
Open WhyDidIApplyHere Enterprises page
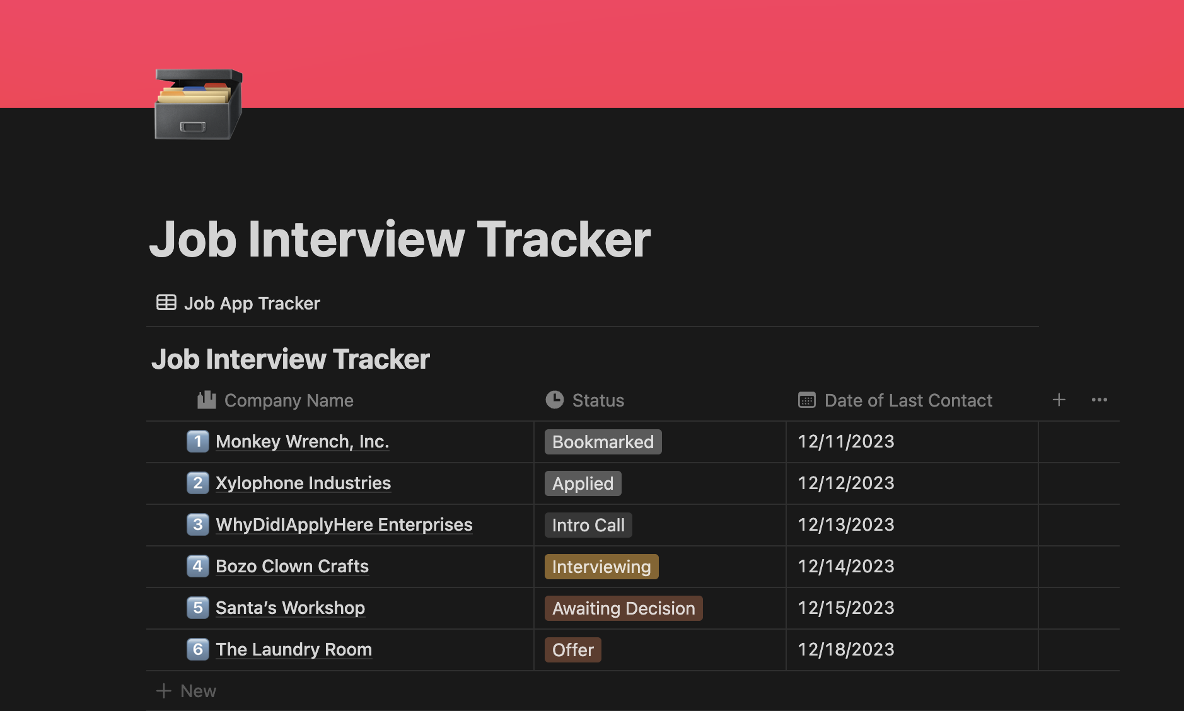pos(344,524)
